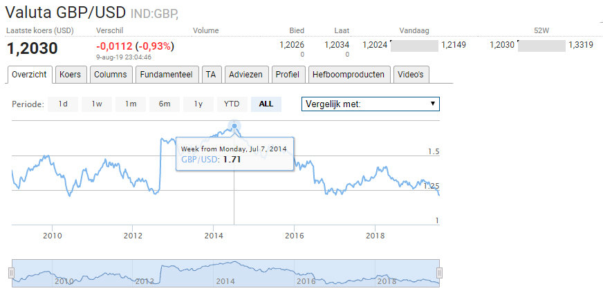Click left handle of range navigator

12,272
